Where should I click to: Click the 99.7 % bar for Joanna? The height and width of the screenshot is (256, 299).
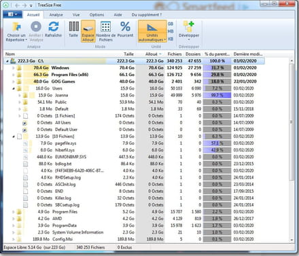point(217,95)
